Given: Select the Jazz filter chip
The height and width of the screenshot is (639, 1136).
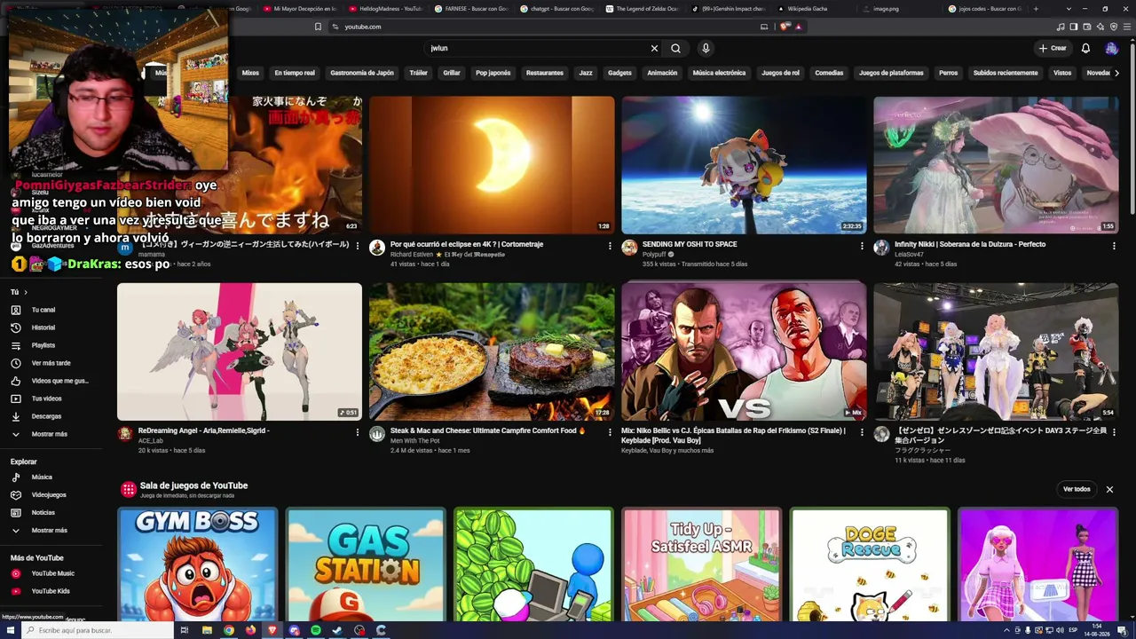Looking at the screenshot, I should point(586,73).
